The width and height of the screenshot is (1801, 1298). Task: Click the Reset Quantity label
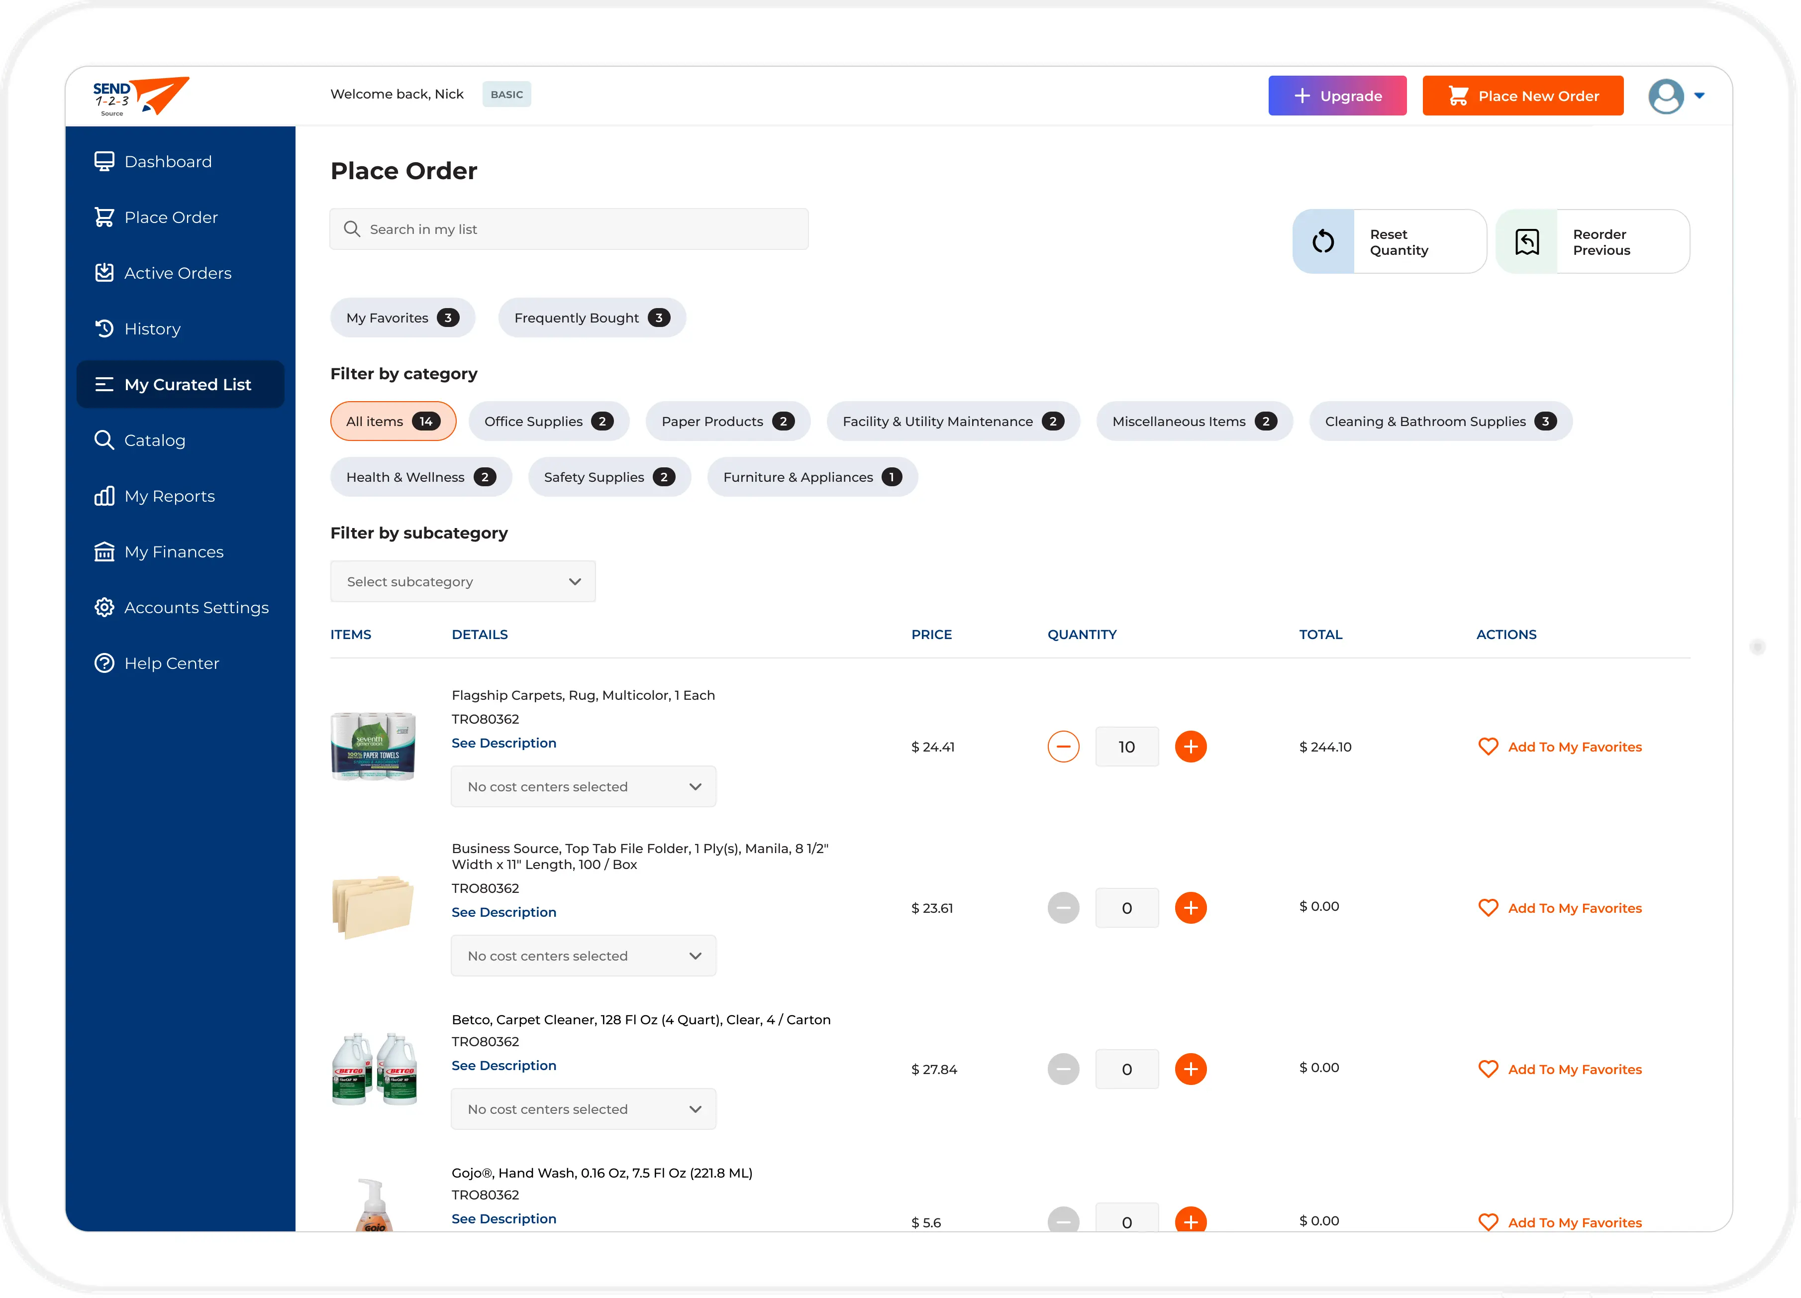[x=1399, y=241]
